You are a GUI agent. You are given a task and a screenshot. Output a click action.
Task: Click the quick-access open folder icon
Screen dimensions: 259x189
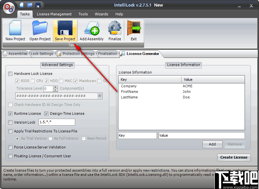click(30, 5)
